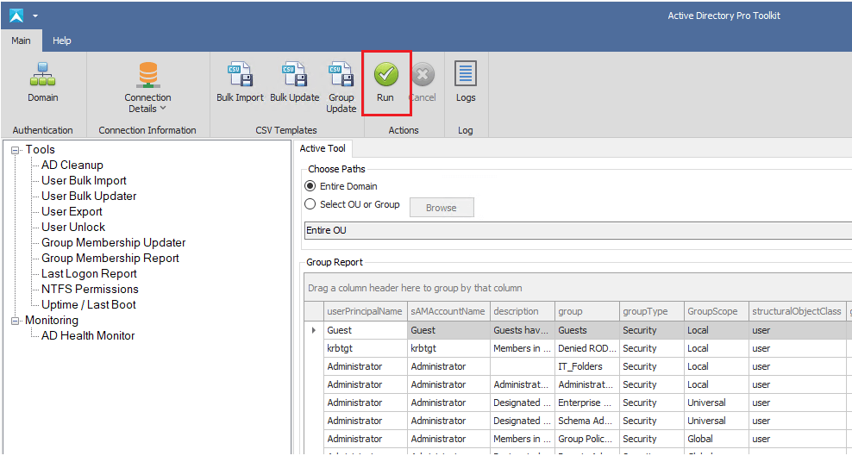Click the 'Denied ROD...' group cell

tap(587, 348)
